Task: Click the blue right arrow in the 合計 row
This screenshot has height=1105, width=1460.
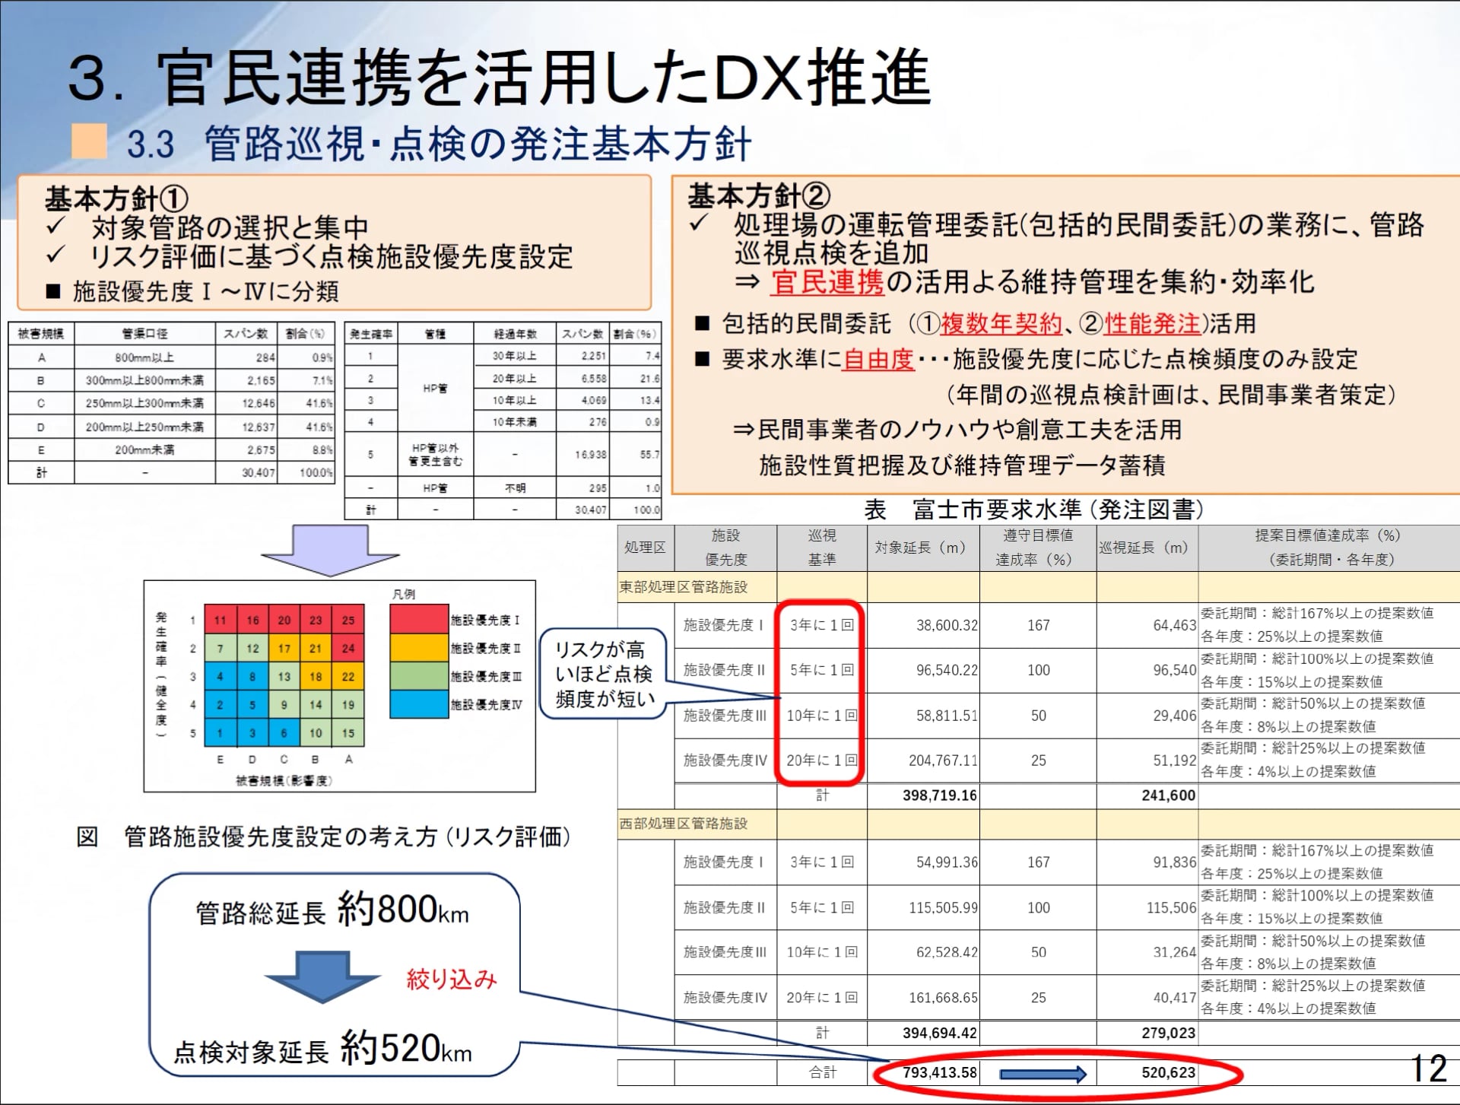Action: tap(1043, 1074)
